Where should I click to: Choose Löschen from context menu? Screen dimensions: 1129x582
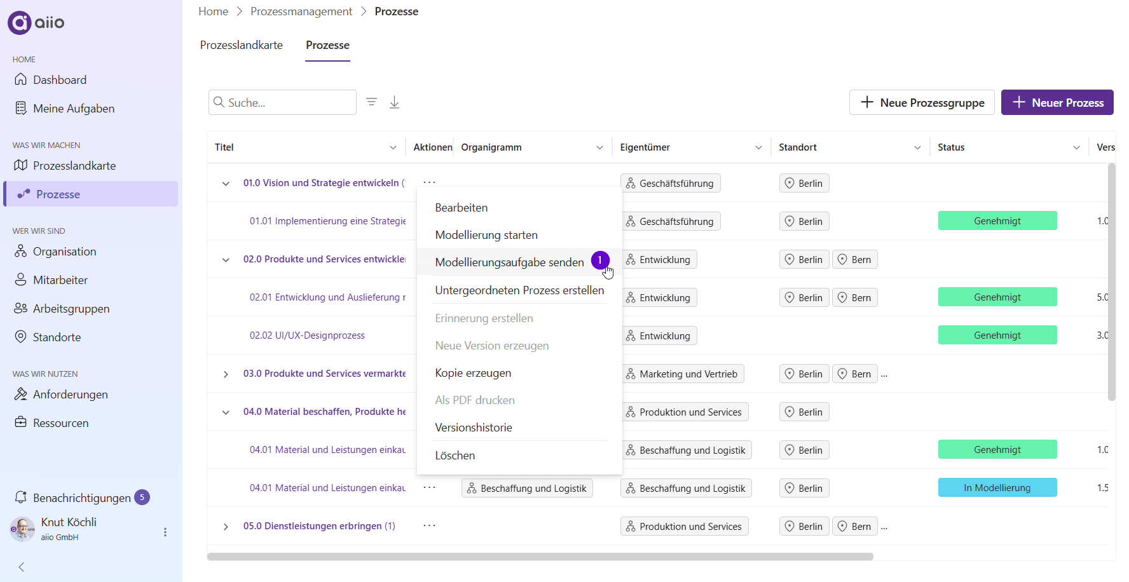(519, 456)
